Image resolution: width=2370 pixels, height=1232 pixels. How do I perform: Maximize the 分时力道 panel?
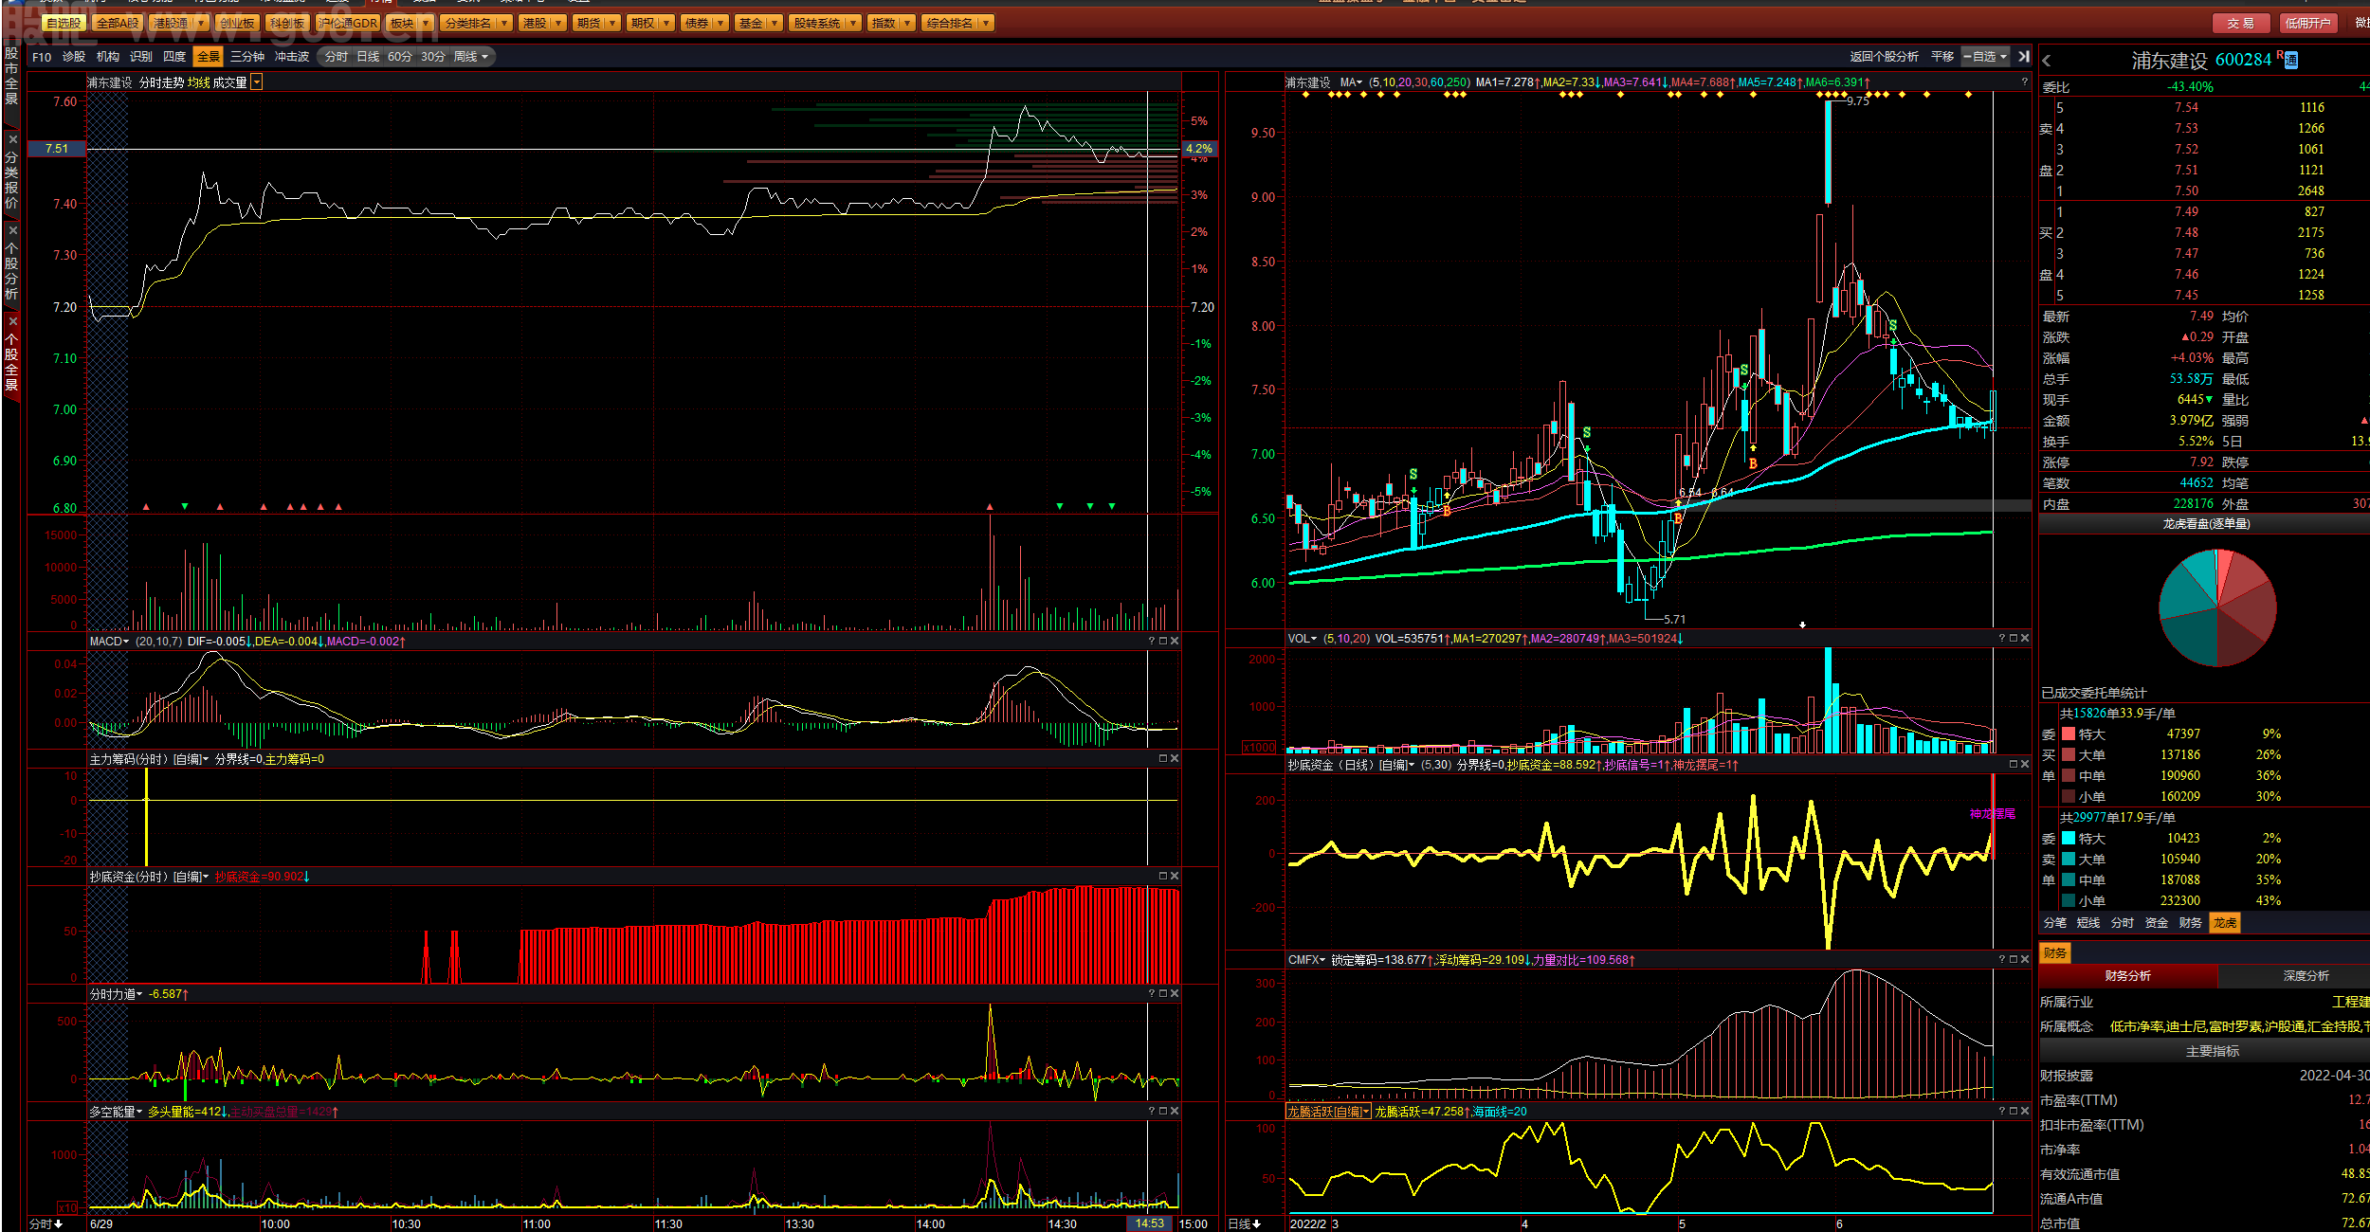coord(1163,994)
